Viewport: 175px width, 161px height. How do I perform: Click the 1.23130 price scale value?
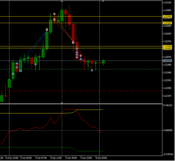(x=167, y=3)
